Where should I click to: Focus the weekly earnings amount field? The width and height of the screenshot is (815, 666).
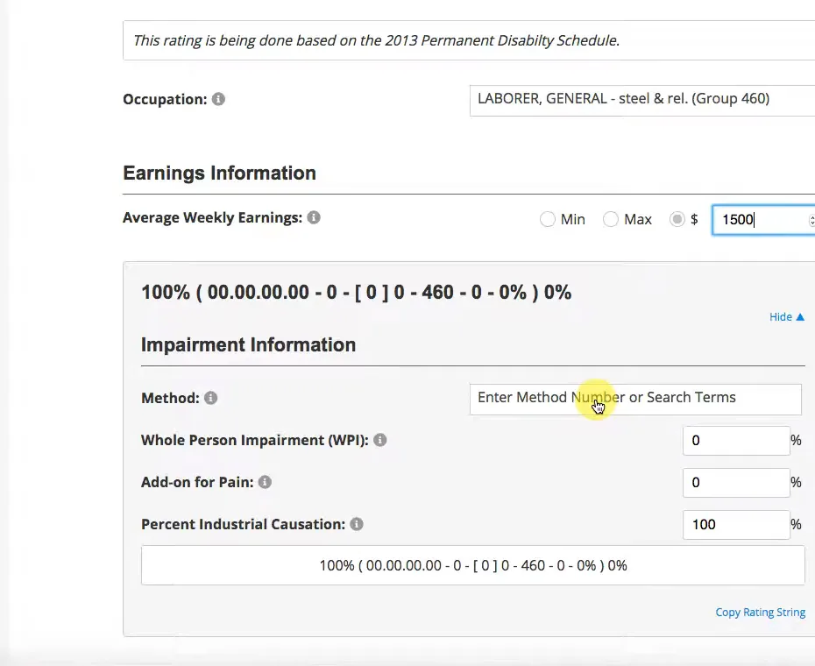[x=763, y=219]
